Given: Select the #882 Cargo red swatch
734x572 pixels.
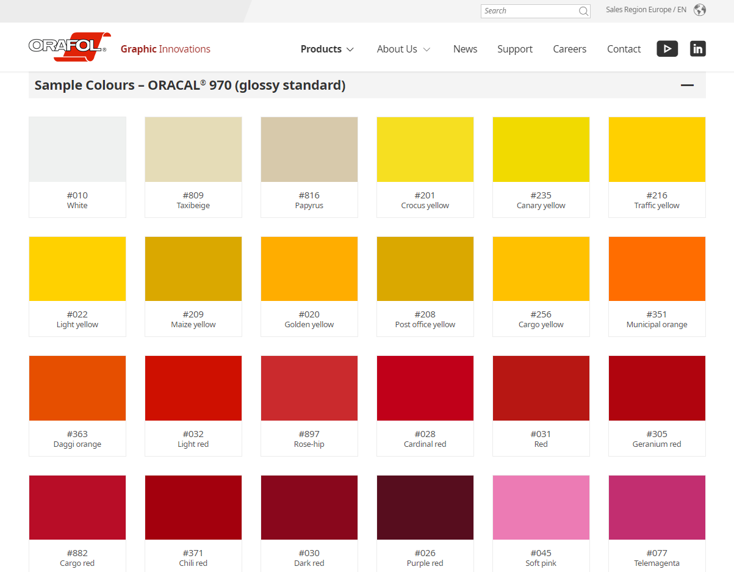Looking at the screenshot, I should [77, 523].
